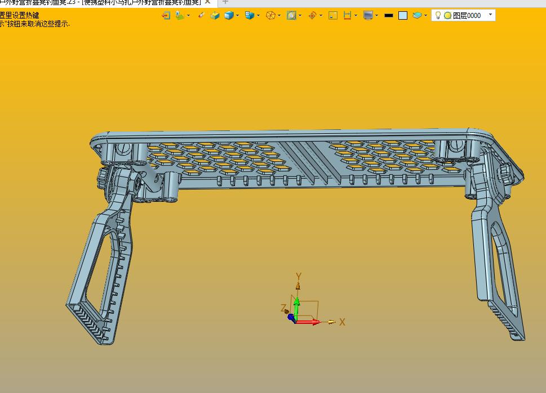
Task: Expand the wireframe polyhedron dropdown arrow
Action: [279, 15]
